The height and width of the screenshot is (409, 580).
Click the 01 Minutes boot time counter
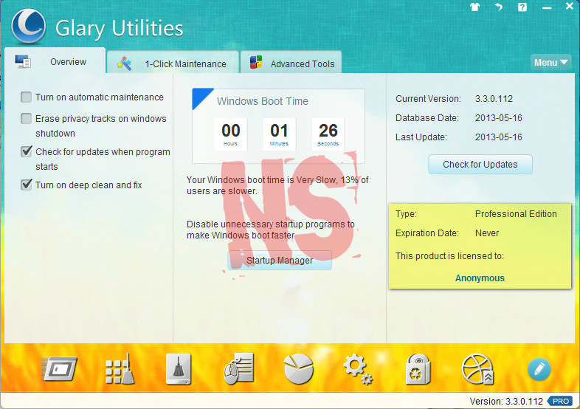279,134
